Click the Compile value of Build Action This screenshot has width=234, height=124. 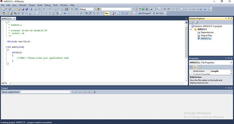pyautogui.click(x=215, y=71)
